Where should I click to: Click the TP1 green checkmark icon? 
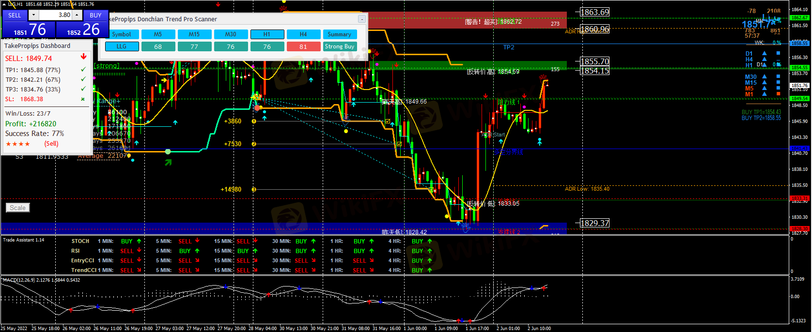(x=83, y=70)
